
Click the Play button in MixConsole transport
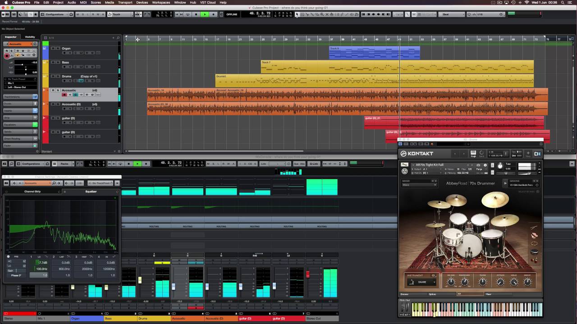pos(137,164)
